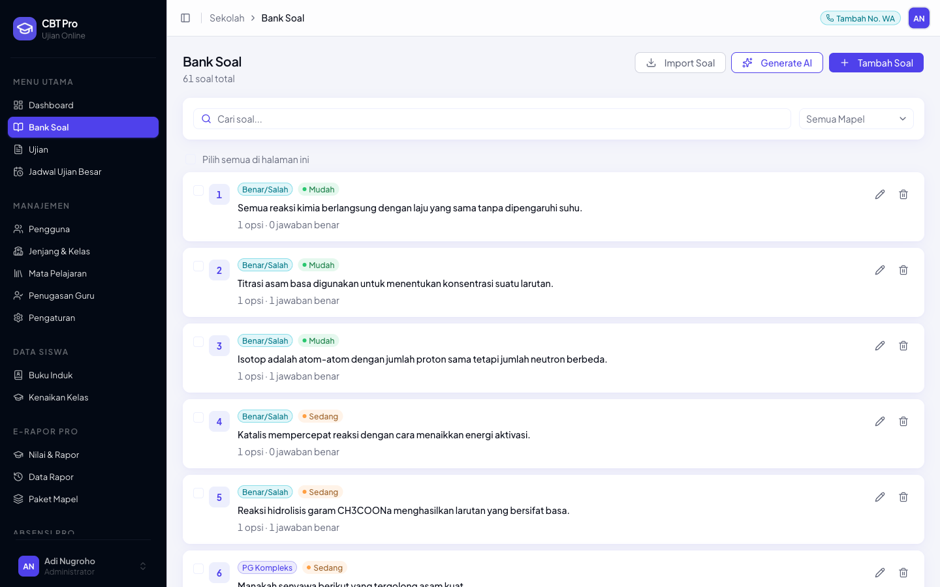Navigate to Jenjang & Kelas
The height and width of the screenshot is (587, 940).
click(x=84, y=251)
